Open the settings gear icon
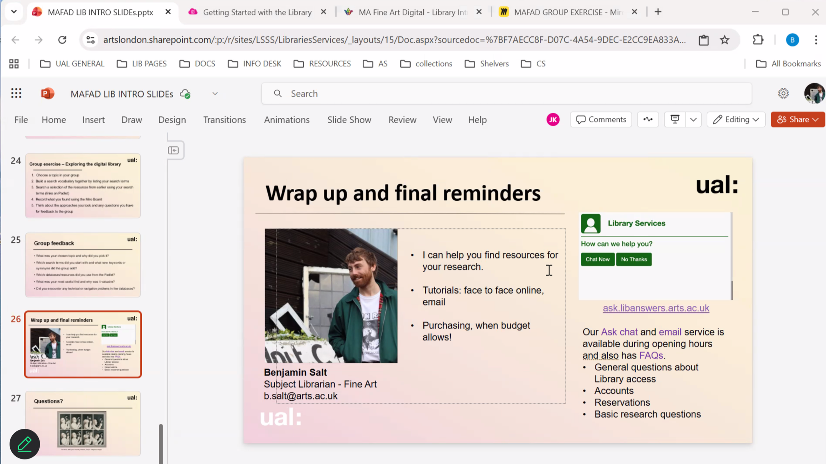This screenshot has height=464, width=826. tap(783, 93)
